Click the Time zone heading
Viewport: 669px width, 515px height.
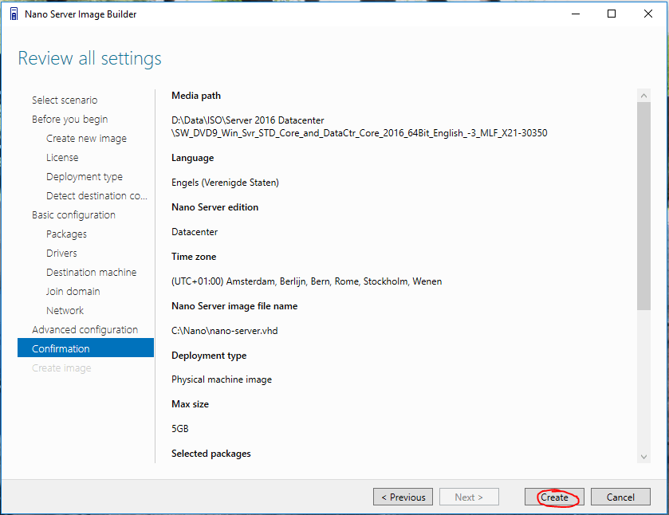pyautogui.click(x=194, y=257)
